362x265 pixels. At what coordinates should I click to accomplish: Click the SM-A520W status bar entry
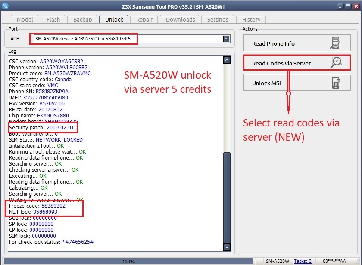point(277,261)
